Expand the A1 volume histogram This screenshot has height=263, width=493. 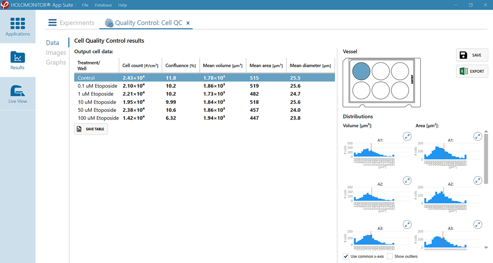(x=407, y=136)
